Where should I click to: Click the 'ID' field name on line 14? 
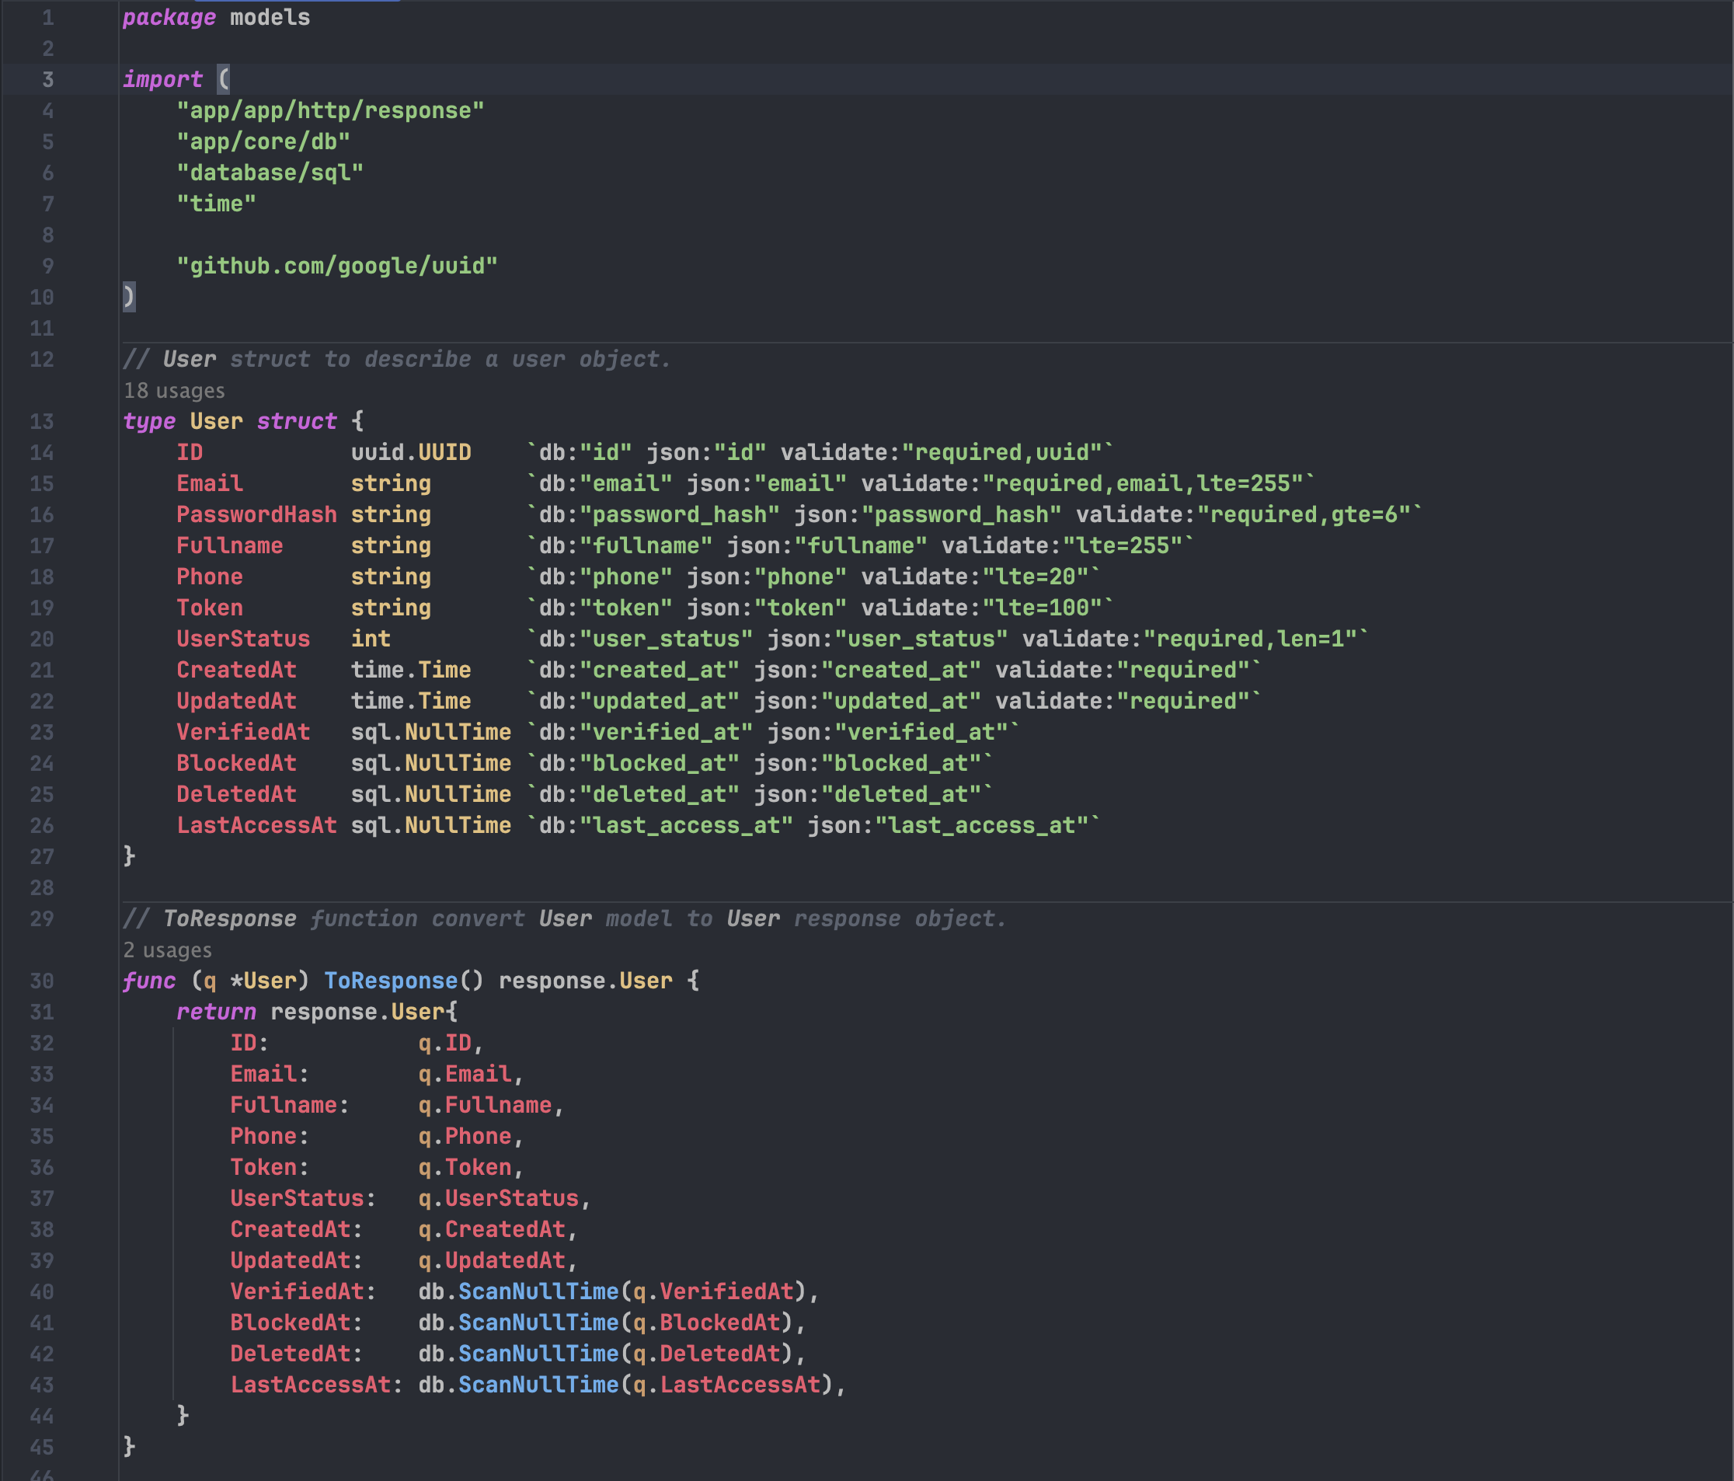click(190, 453)
